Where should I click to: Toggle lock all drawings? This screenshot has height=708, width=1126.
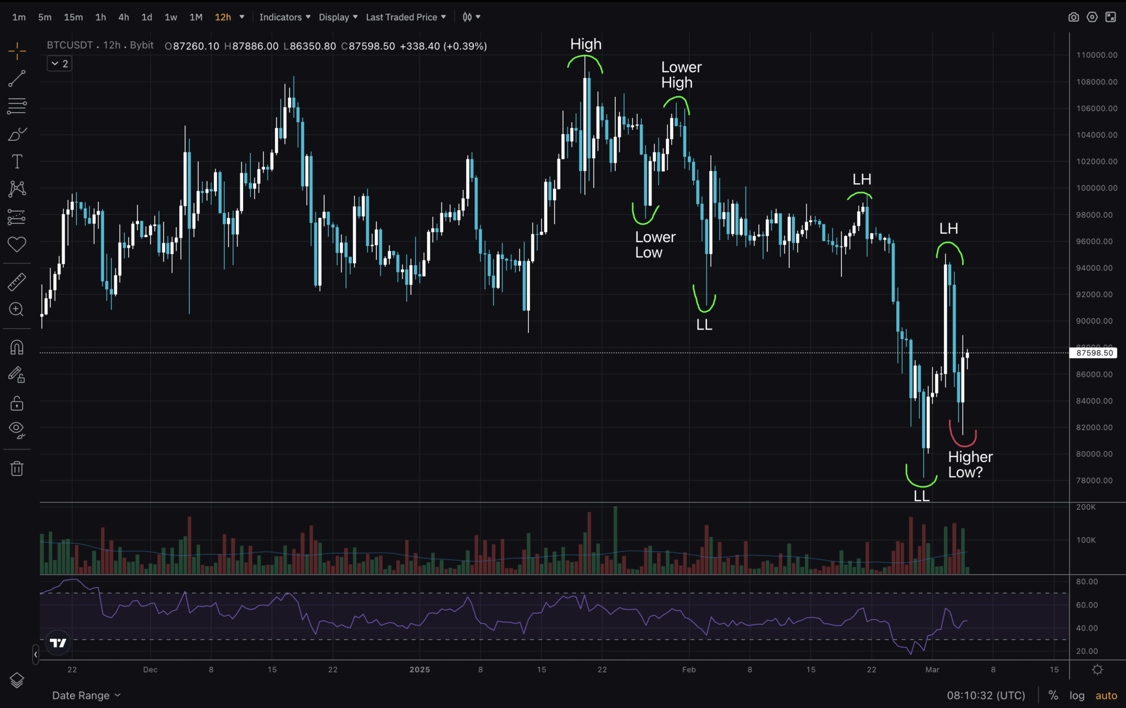(17, 403)
